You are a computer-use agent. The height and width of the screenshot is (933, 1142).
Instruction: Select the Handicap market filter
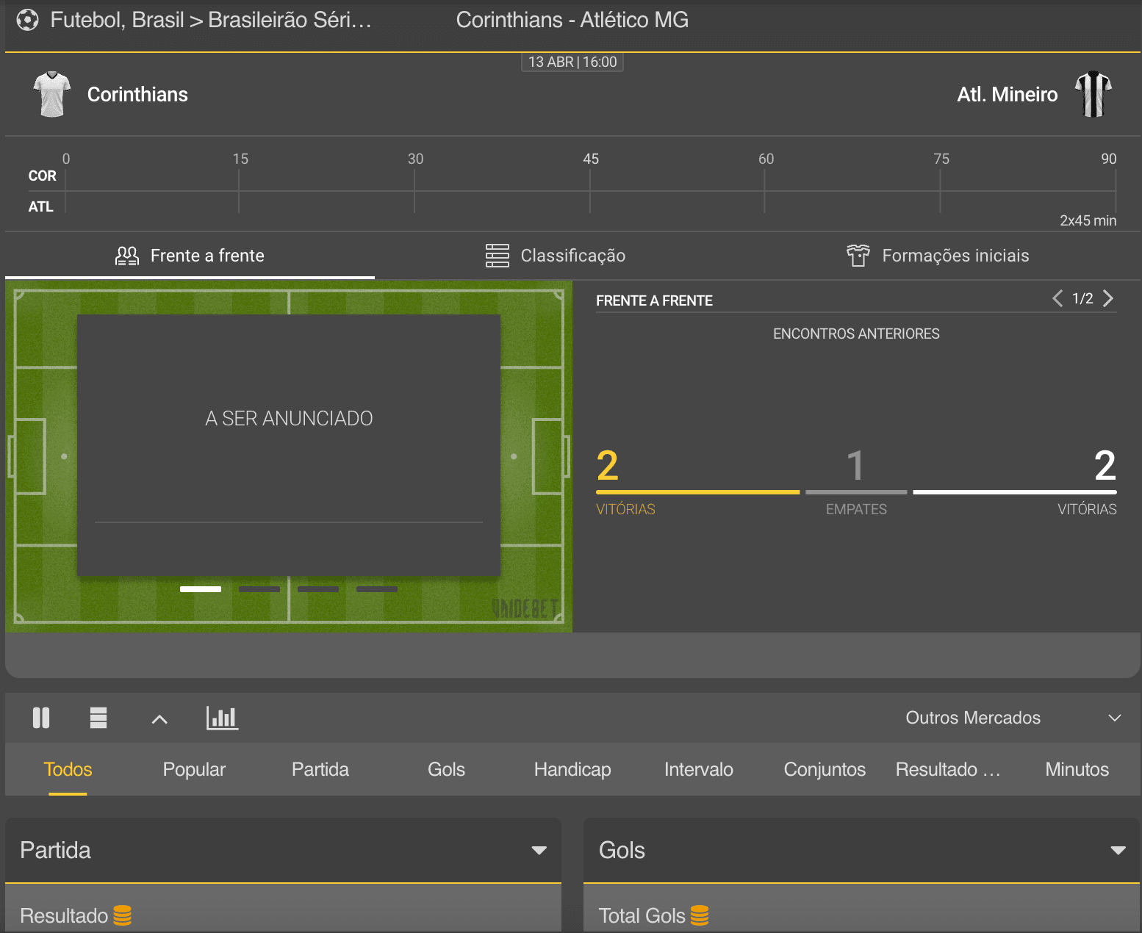tap(572, 769)
